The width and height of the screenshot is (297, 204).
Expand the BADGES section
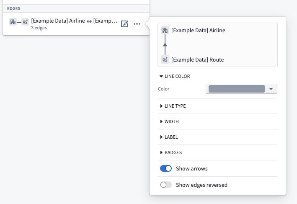point(171,152)
